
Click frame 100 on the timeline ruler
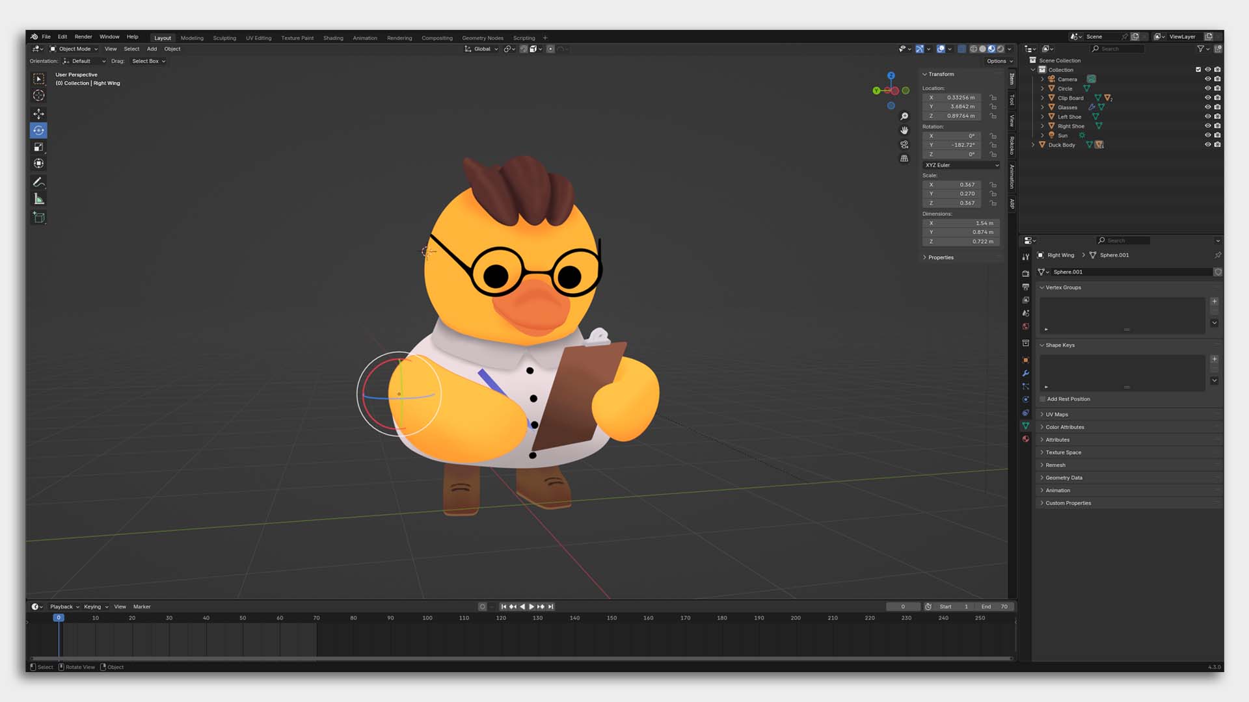[427, 618]
